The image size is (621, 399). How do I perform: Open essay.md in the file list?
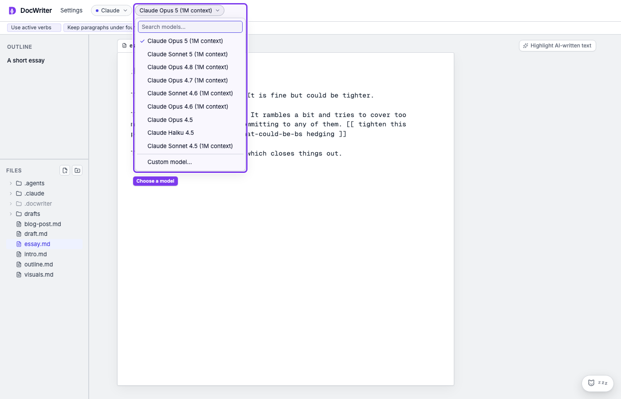click(44, 244)
